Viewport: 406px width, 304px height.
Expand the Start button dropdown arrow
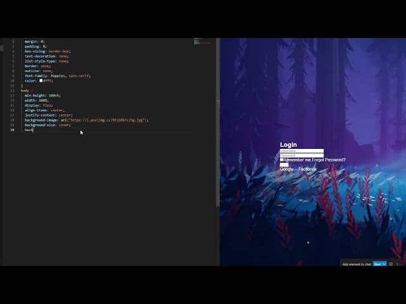click(x=384, y=264)
